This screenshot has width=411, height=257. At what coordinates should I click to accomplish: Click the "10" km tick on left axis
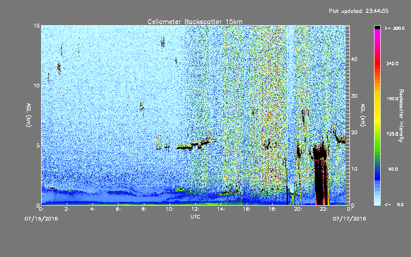pos(36,85)
